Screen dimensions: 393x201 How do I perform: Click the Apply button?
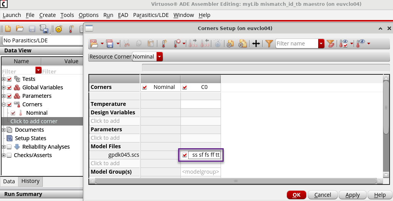[x=353, y=195]
